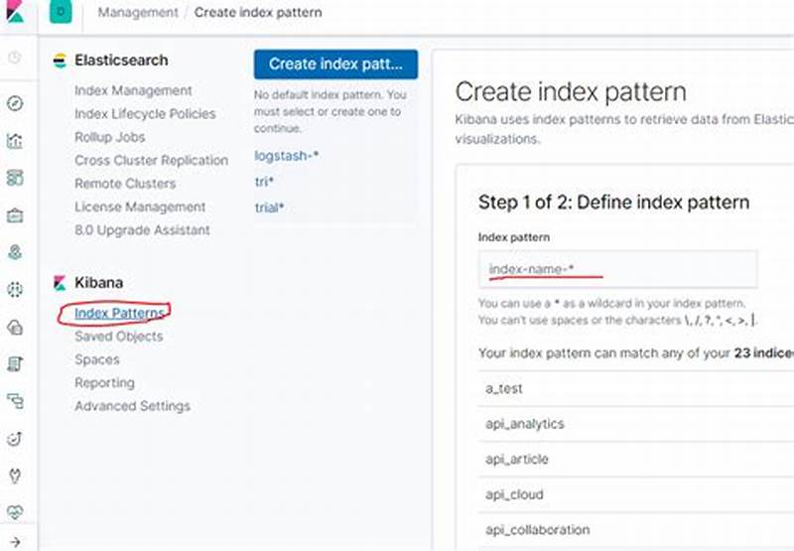Open Maps icon in sidebar
Viewport: 794px width, 551px height.
15,252
